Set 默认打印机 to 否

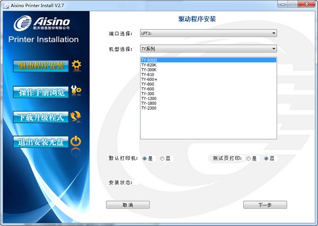tap(162, 158)
